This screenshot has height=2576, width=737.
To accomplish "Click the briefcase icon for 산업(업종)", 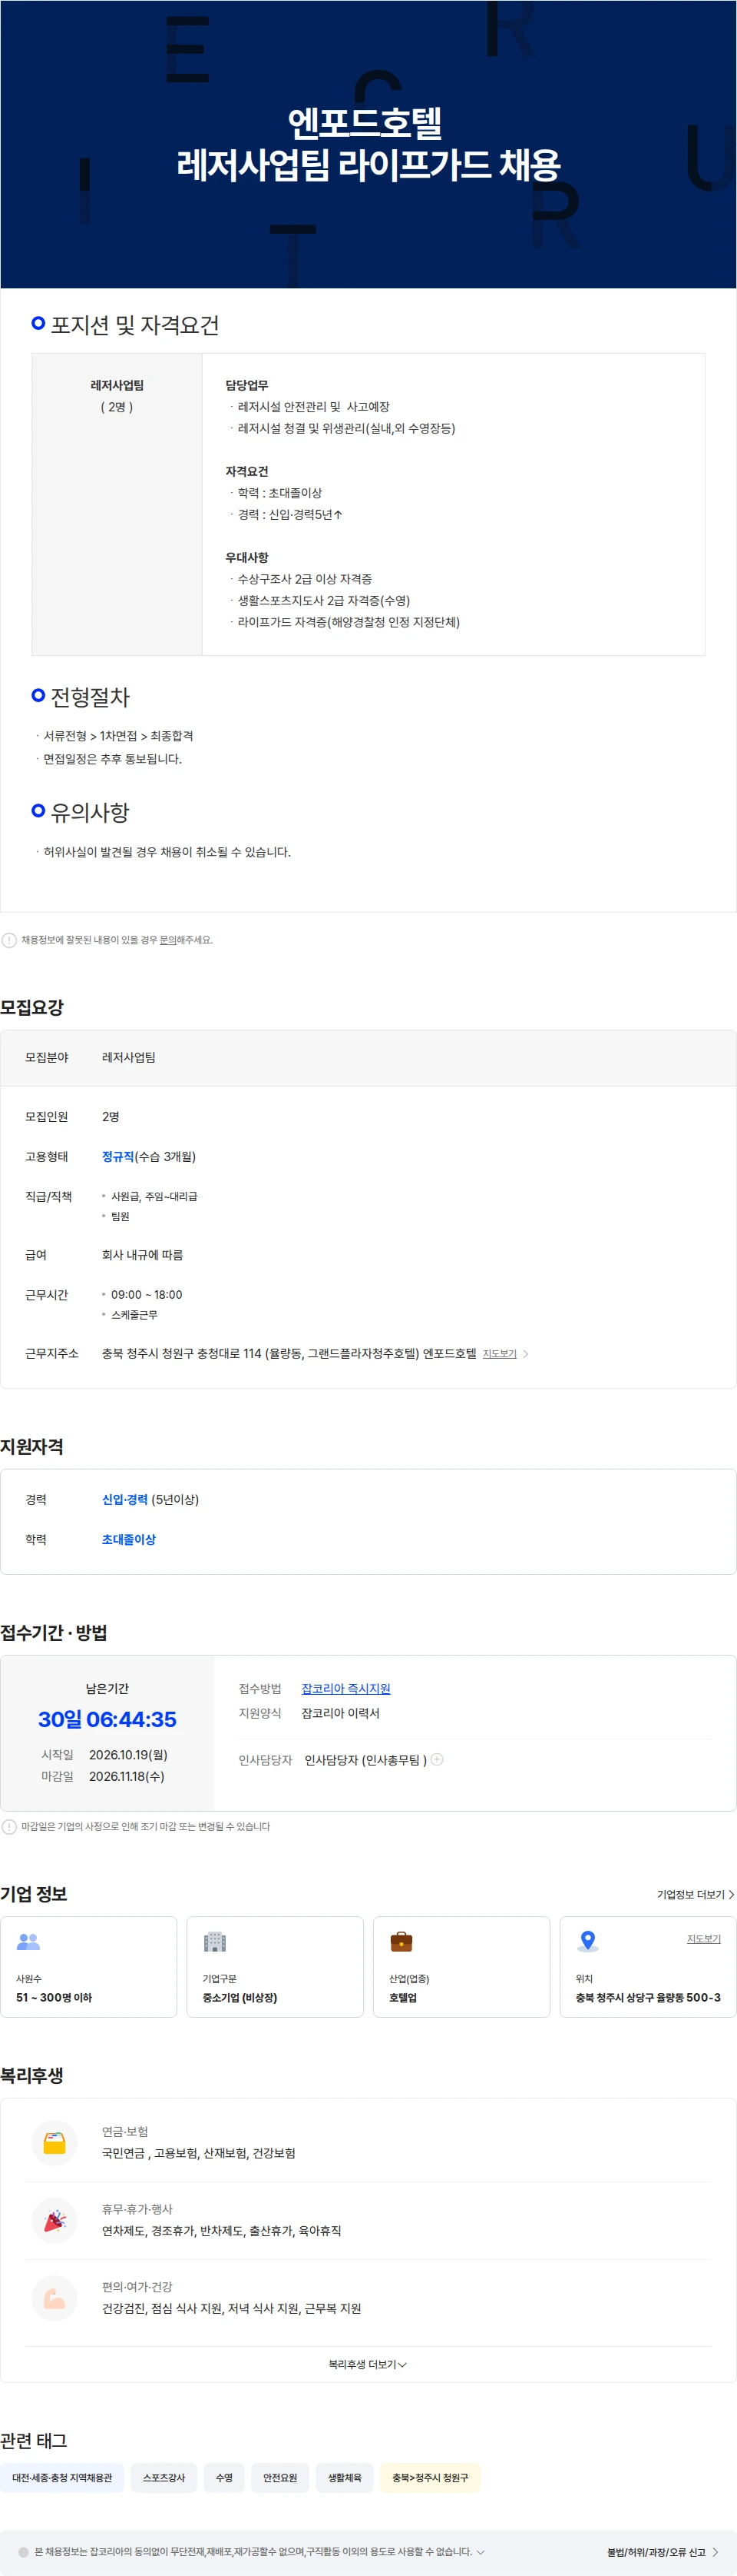I will tap(402, 1941).
